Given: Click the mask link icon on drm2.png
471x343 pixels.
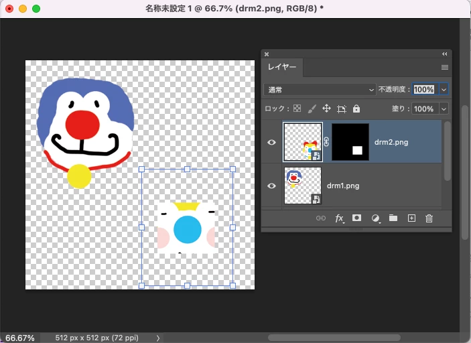Looking at the screenshot, I should click(x=326, y=142).
